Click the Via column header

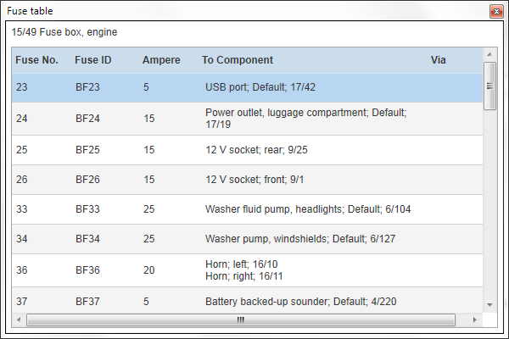point(438,60)
